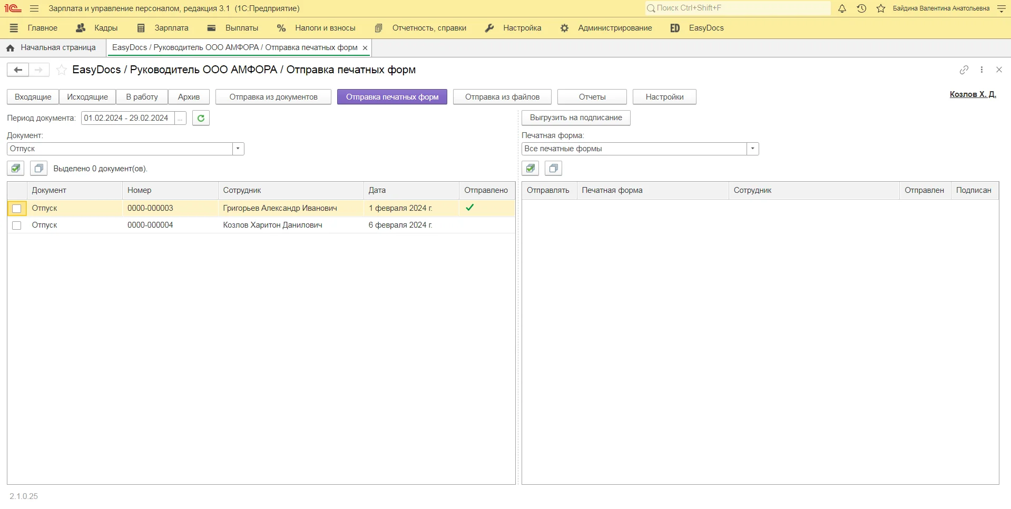The width and height of the screenshot is (1011, 509).
Task: Add current page to favorites star
Action: pos(62,70)
